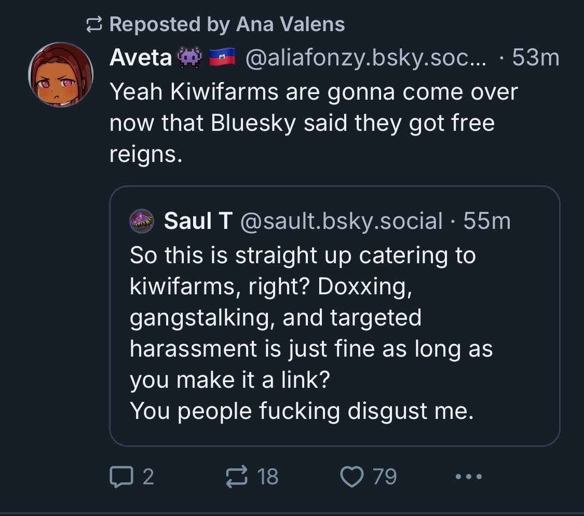Click the purple space invader emoji
Image resolution: width=584 pixels, height=516 pixels.
pyautogui.click(x=189, y=58)
